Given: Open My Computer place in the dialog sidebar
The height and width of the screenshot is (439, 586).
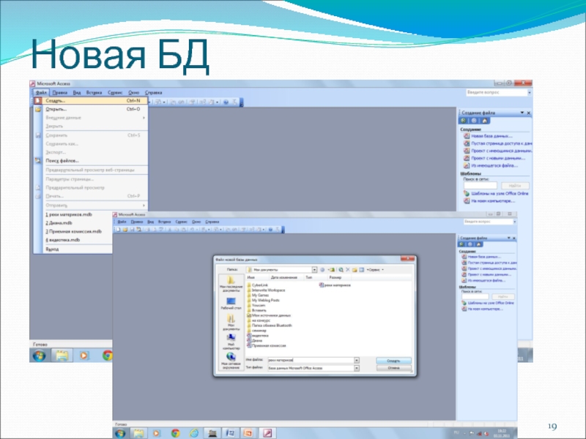Looking at the screenshot, I should (x=231, y=341).
